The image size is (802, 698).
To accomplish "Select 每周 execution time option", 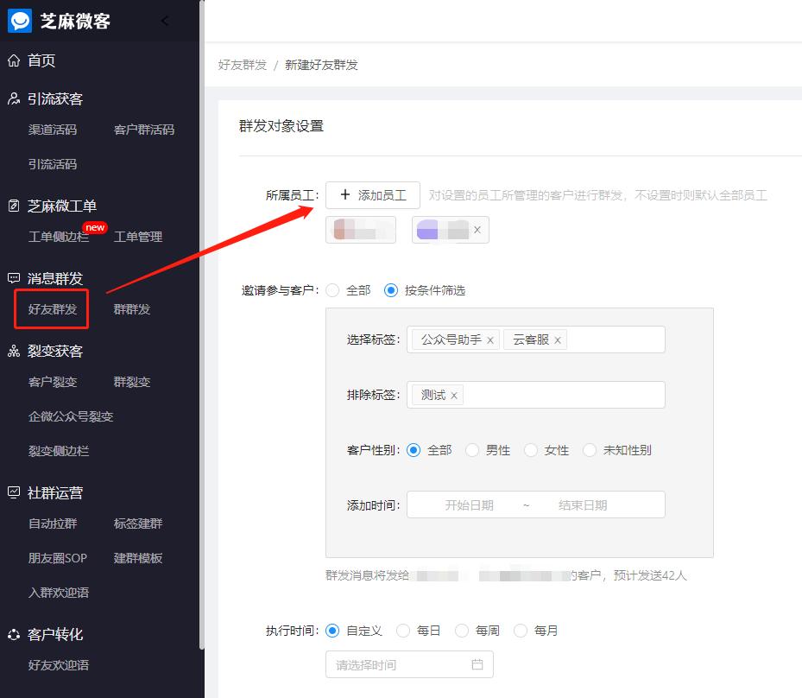I will coord(462,631).
